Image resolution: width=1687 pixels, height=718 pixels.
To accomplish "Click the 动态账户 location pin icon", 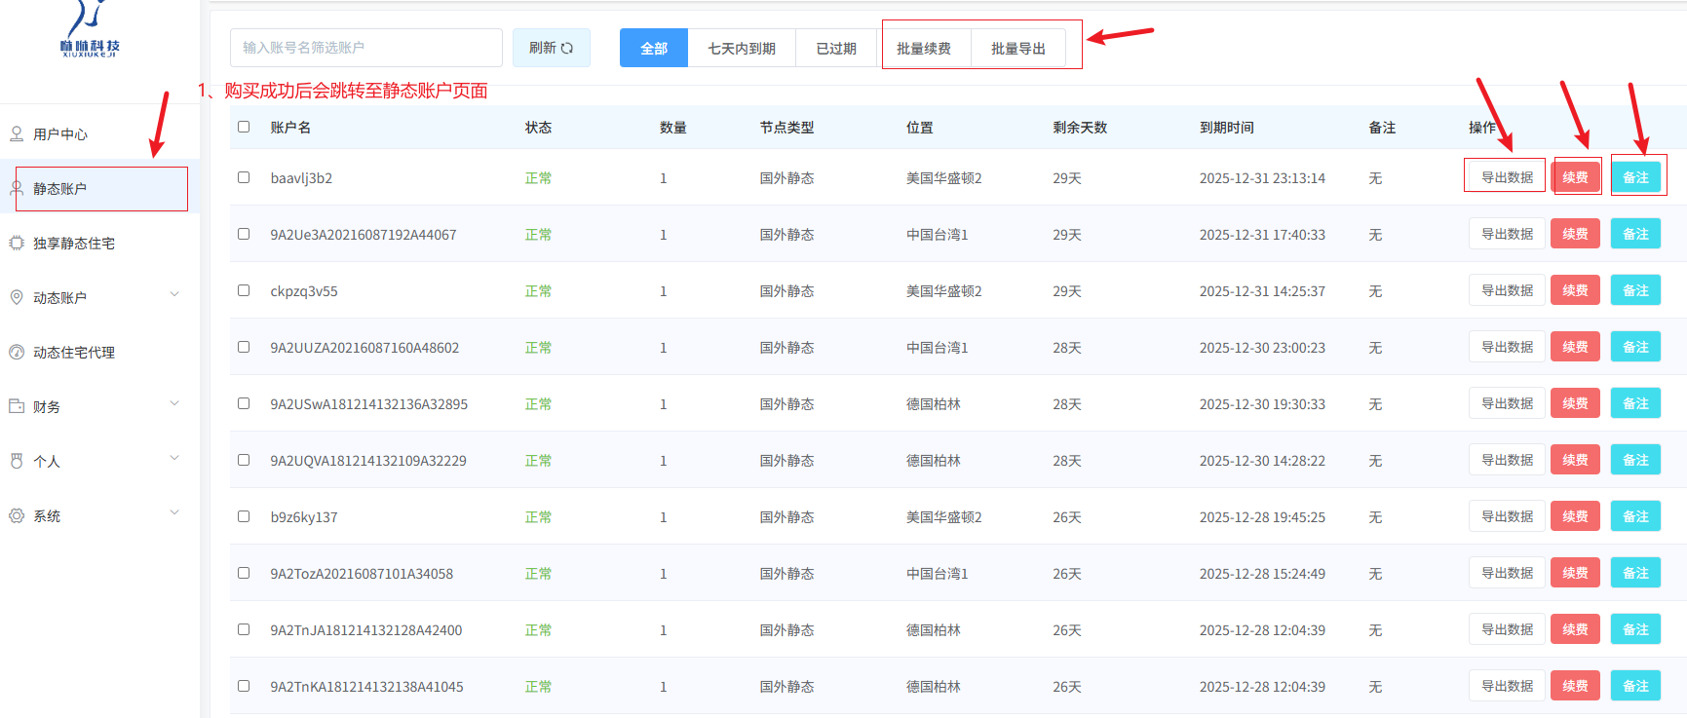I will pos(17,297).
